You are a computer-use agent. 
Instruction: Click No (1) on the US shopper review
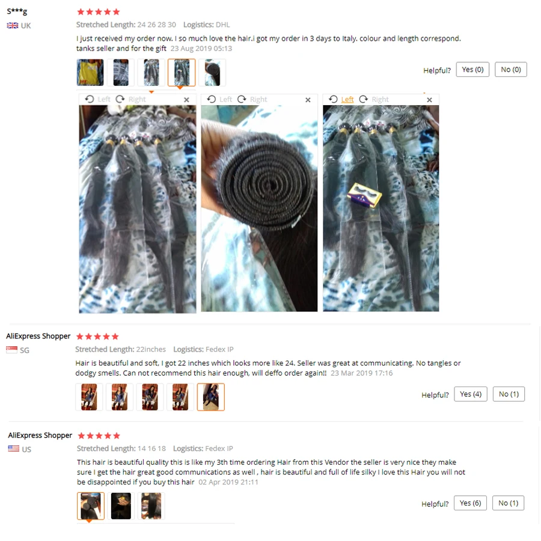pyautogui.click(x=508, y=503)
